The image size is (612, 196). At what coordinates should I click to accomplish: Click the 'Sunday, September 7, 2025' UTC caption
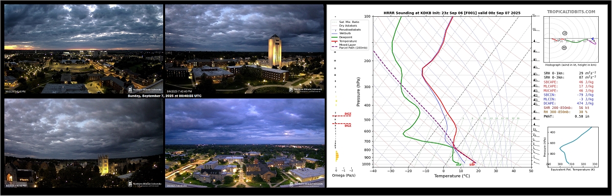164,96
